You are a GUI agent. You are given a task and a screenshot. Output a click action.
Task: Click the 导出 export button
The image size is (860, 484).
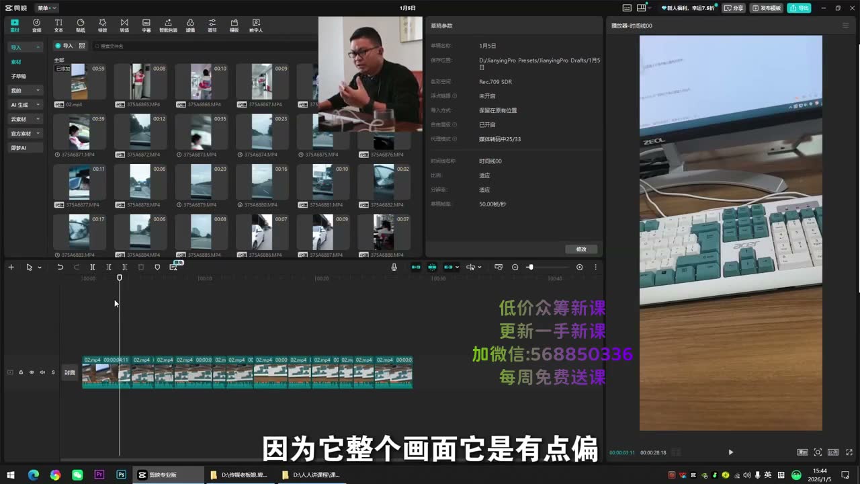(x=800, y=8)
